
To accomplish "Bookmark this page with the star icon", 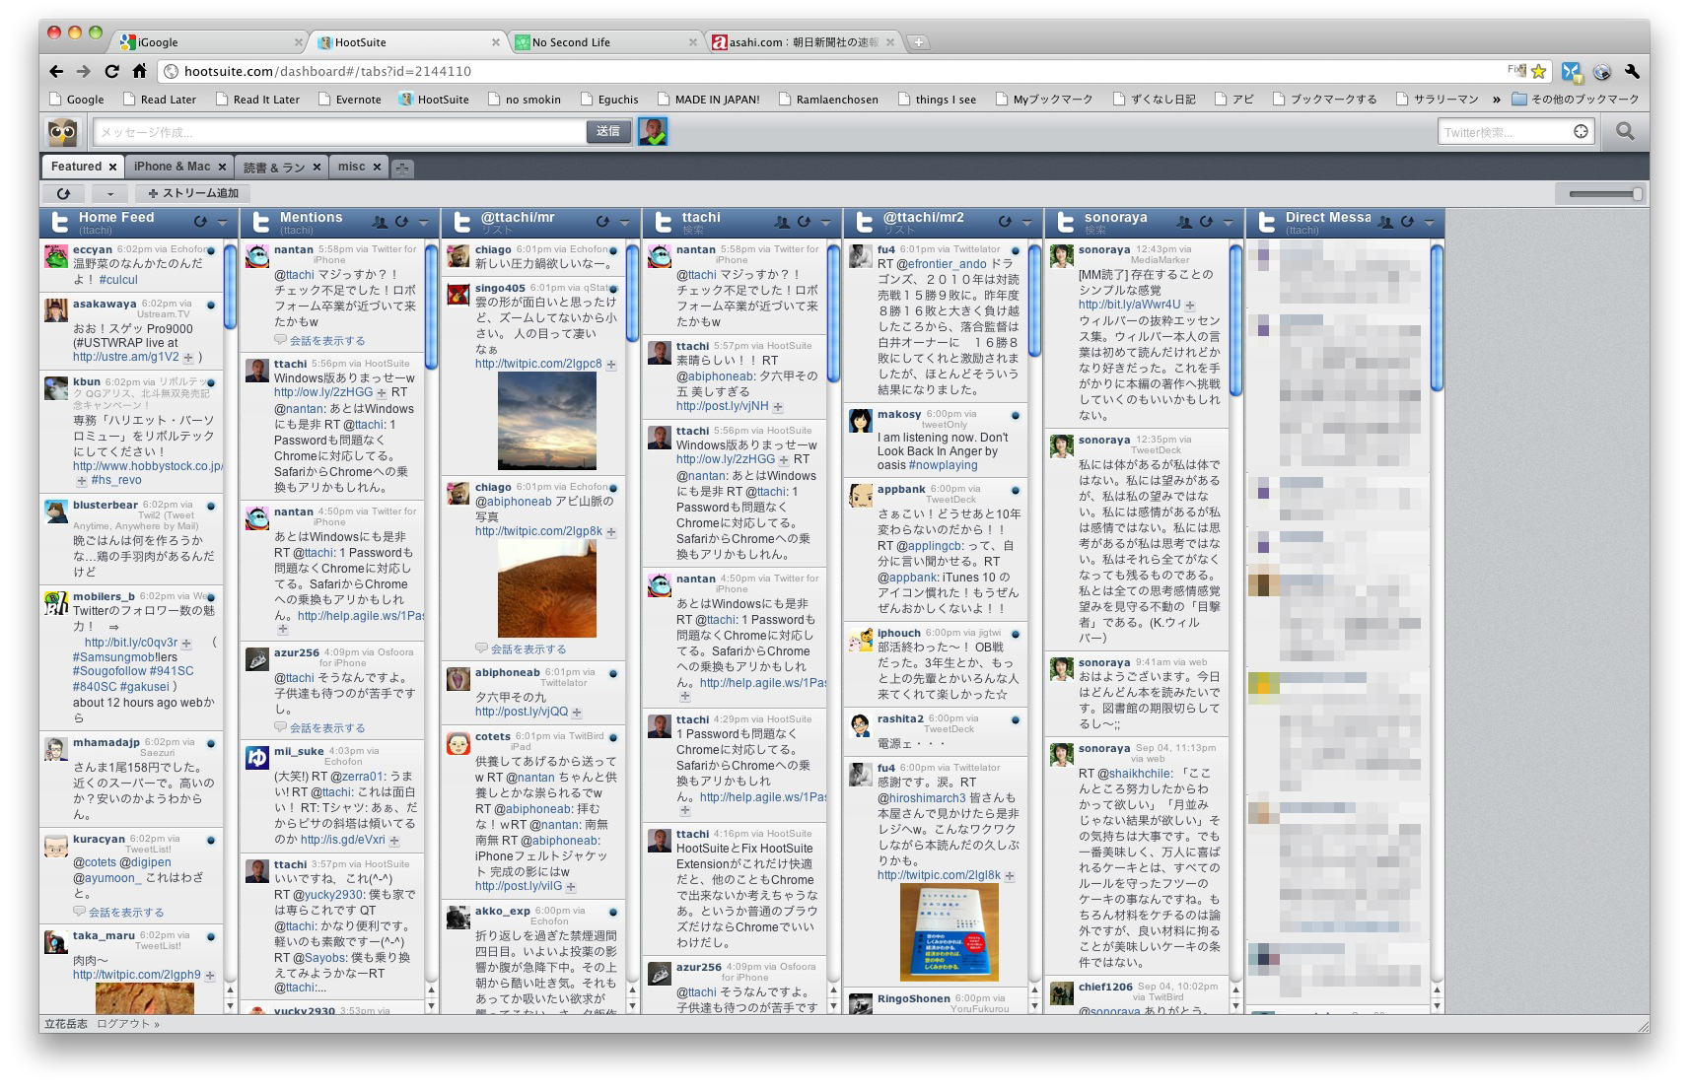I will [1538, 71].
